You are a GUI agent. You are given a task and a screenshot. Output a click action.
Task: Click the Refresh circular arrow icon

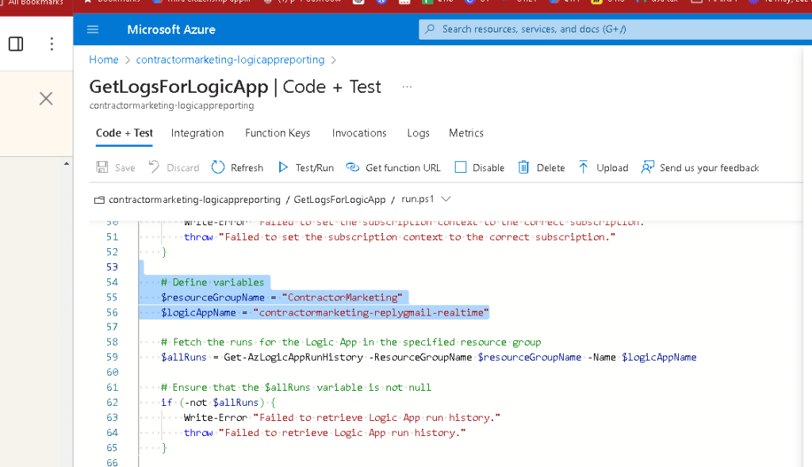tap(218, 167)
